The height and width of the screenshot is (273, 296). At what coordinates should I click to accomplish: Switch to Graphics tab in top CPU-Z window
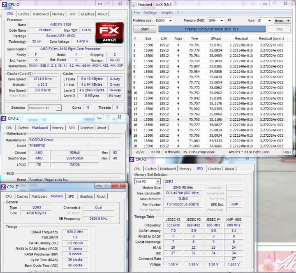click(x=87, y=14)
